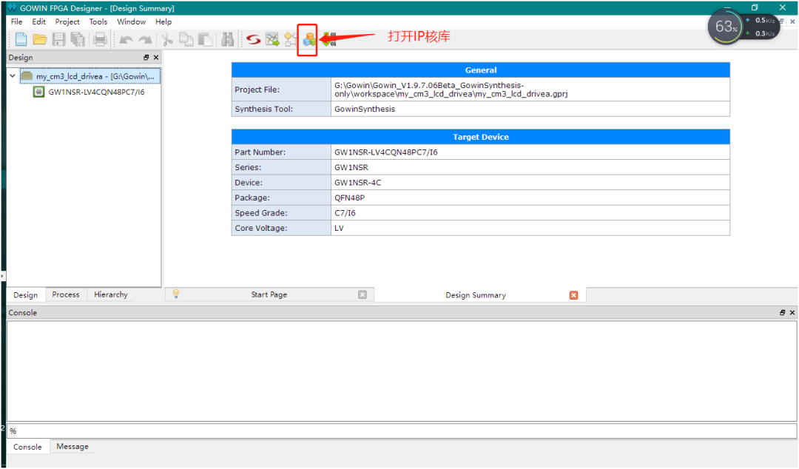Click the Speed Grade value C7/I6
Image resolution: width=799 pixels, height=469 pixels.
pos(530,212)
